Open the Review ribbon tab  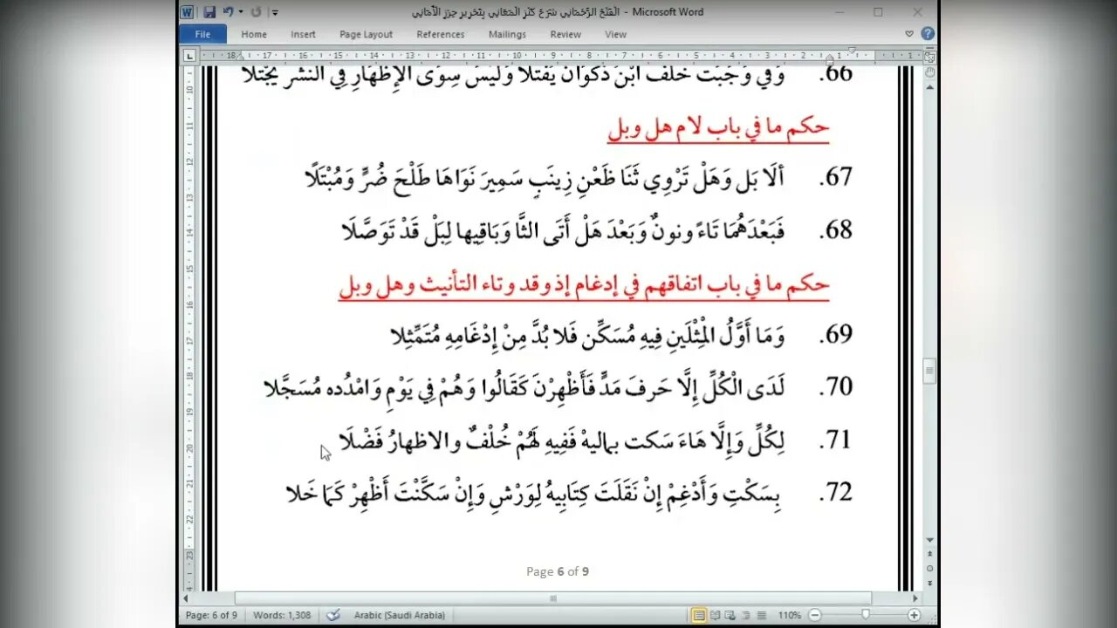tap(565, 34)
